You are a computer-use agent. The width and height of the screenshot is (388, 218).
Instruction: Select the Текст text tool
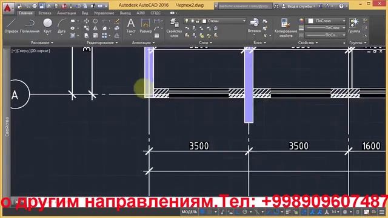pyautogui.click(x=131, y=26)
